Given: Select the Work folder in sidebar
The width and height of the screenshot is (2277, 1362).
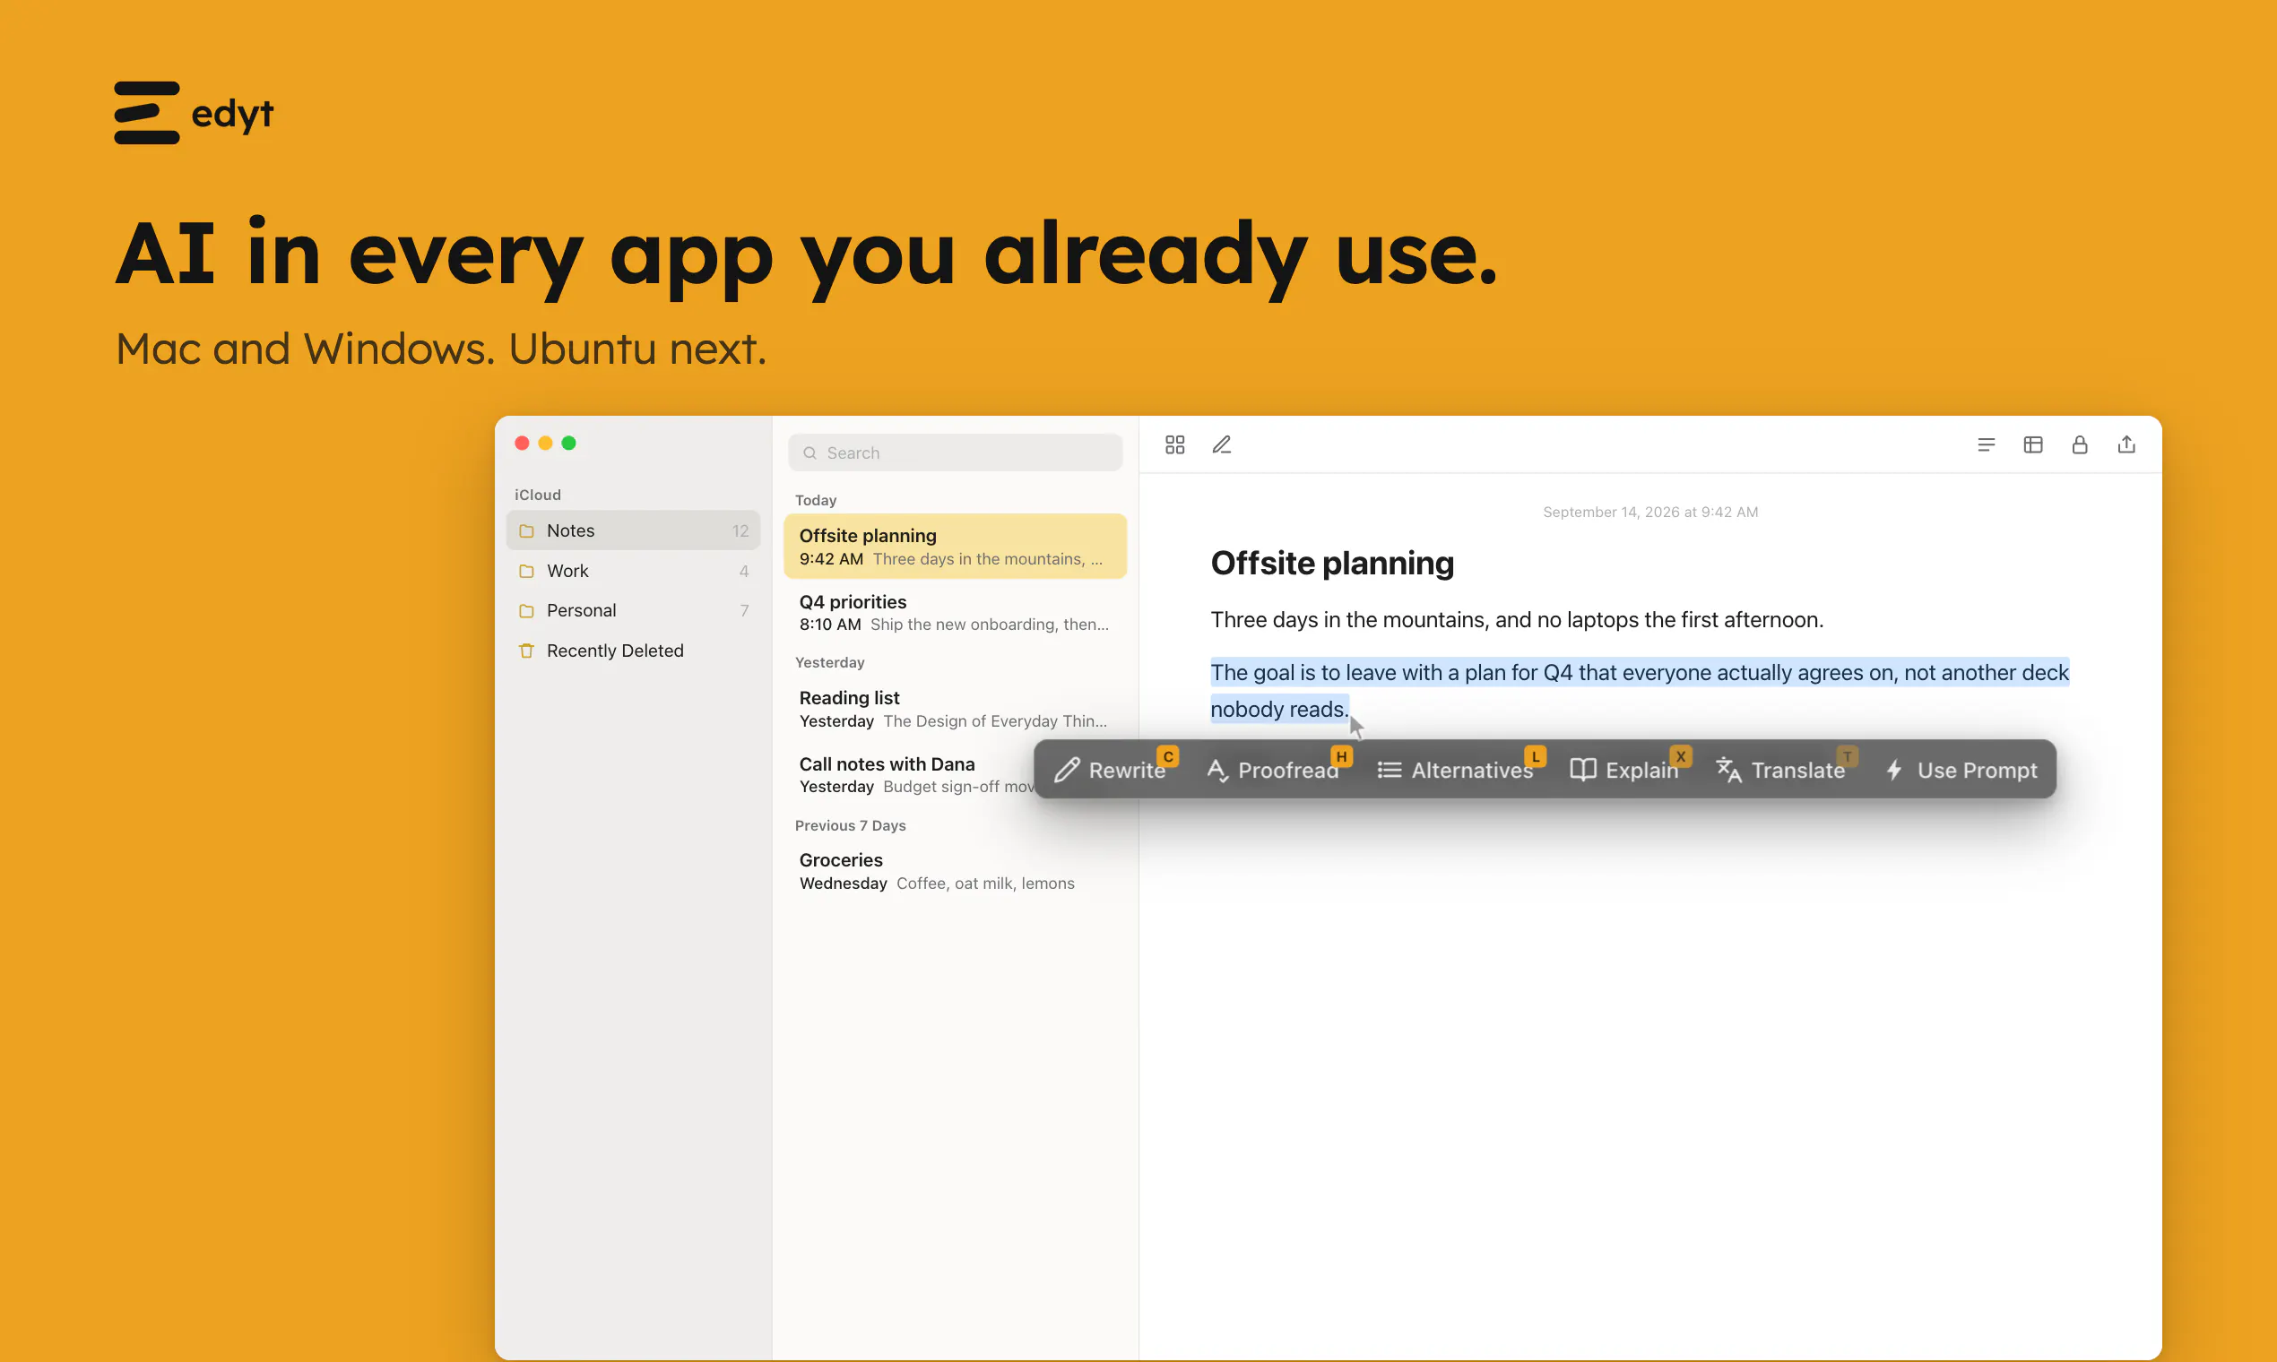Looking at the screenshot, I should point(633,571).
